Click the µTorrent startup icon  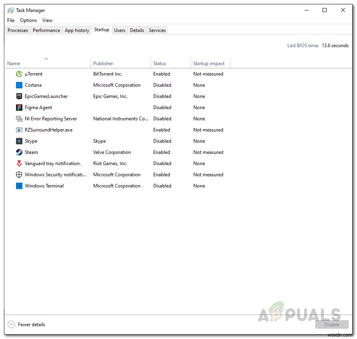[18, 74]
